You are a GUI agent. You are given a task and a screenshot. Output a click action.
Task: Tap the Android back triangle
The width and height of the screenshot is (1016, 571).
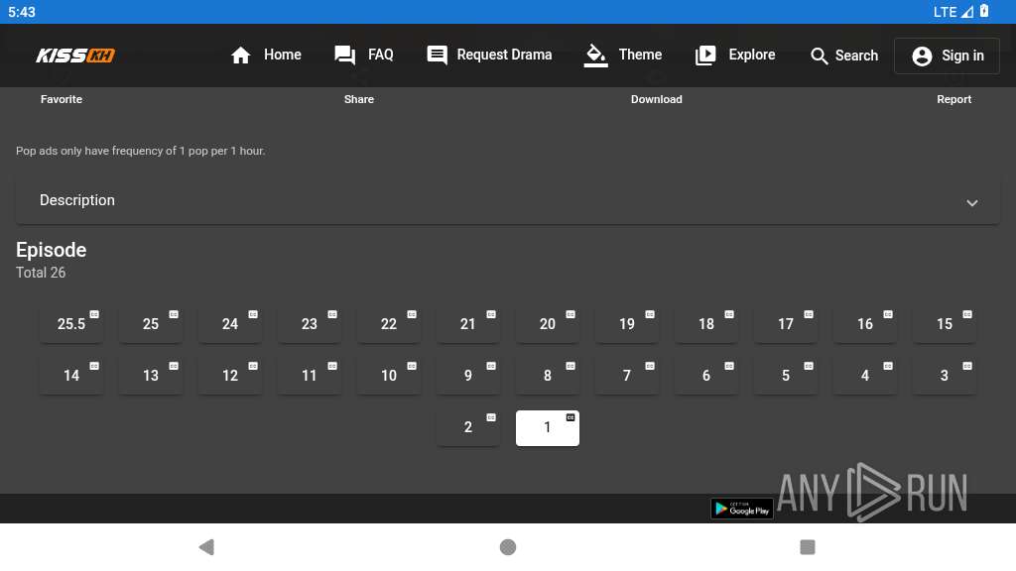[x=206, y=547]
